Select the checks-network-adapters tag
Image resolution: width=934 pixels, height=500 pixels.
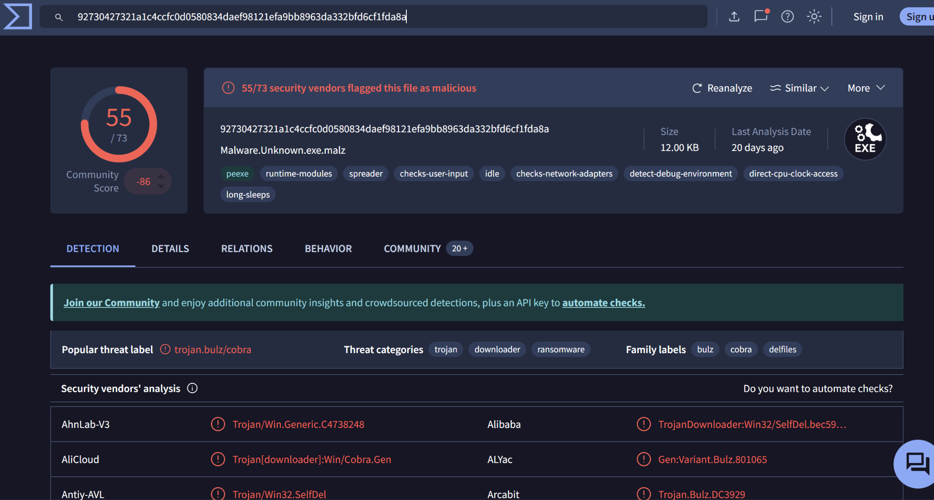click(x=564, y=174)
